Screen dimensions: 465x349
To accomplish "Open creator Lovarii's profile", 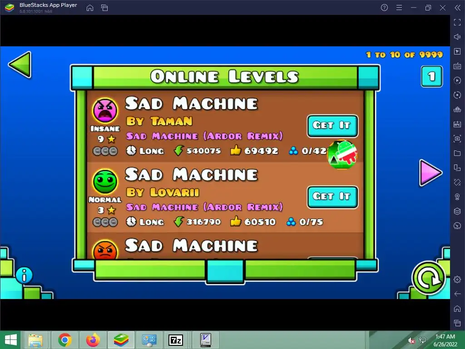I will 163,192.
